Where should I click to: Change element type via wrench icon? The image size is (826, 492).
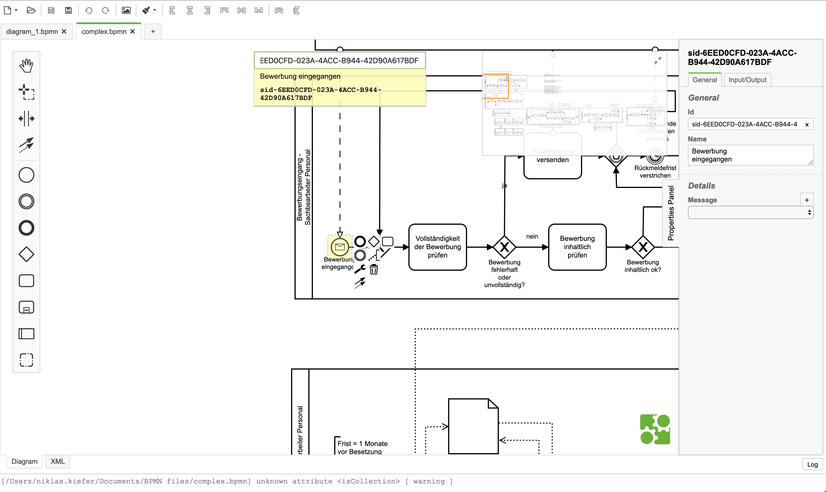click(x=360, y=269)
